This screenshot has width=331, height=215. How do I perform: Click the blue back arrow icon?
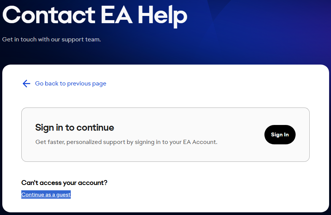click(x=26, y=84)
